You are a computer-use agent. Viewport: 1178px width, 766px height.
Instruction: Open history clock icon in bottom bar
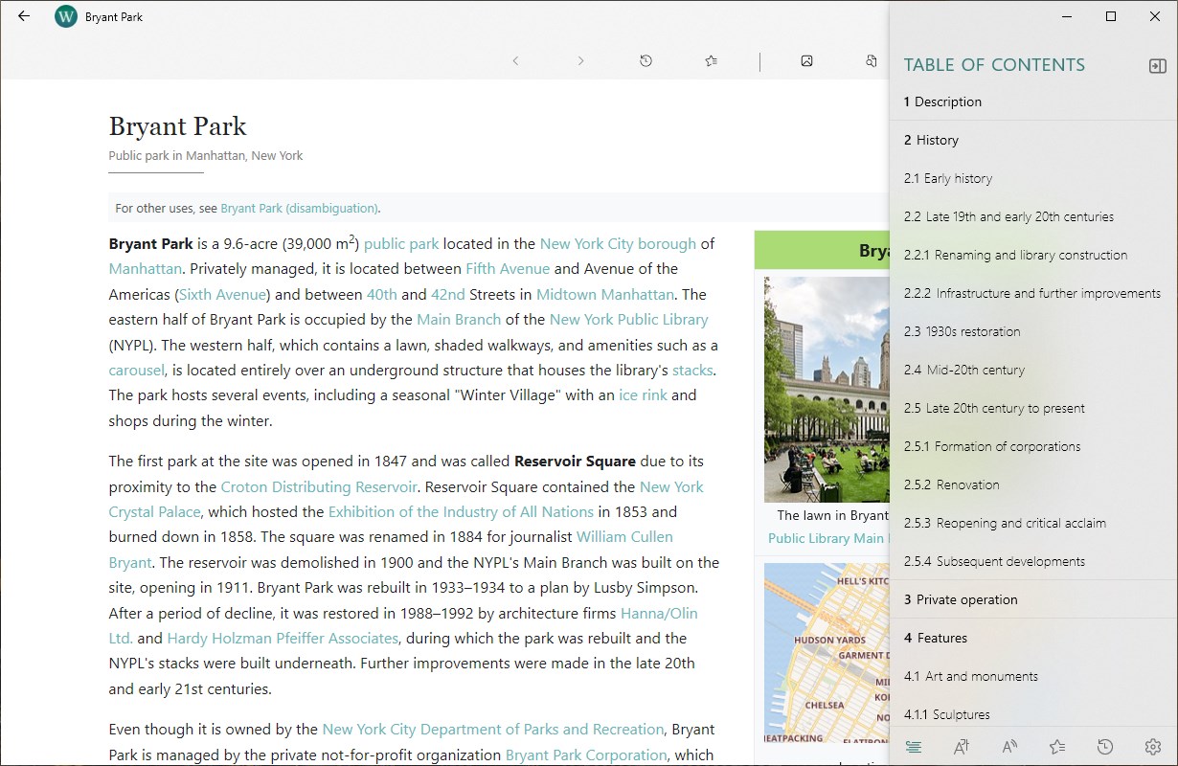point(1105,747)
